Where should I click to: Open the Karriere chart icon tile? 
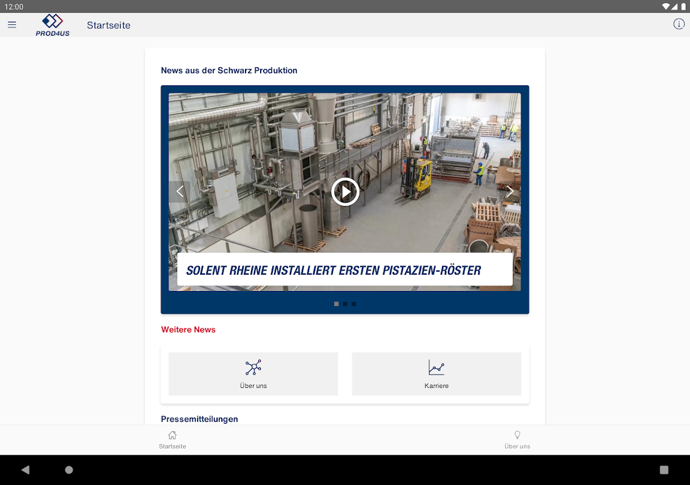point(437,373)
